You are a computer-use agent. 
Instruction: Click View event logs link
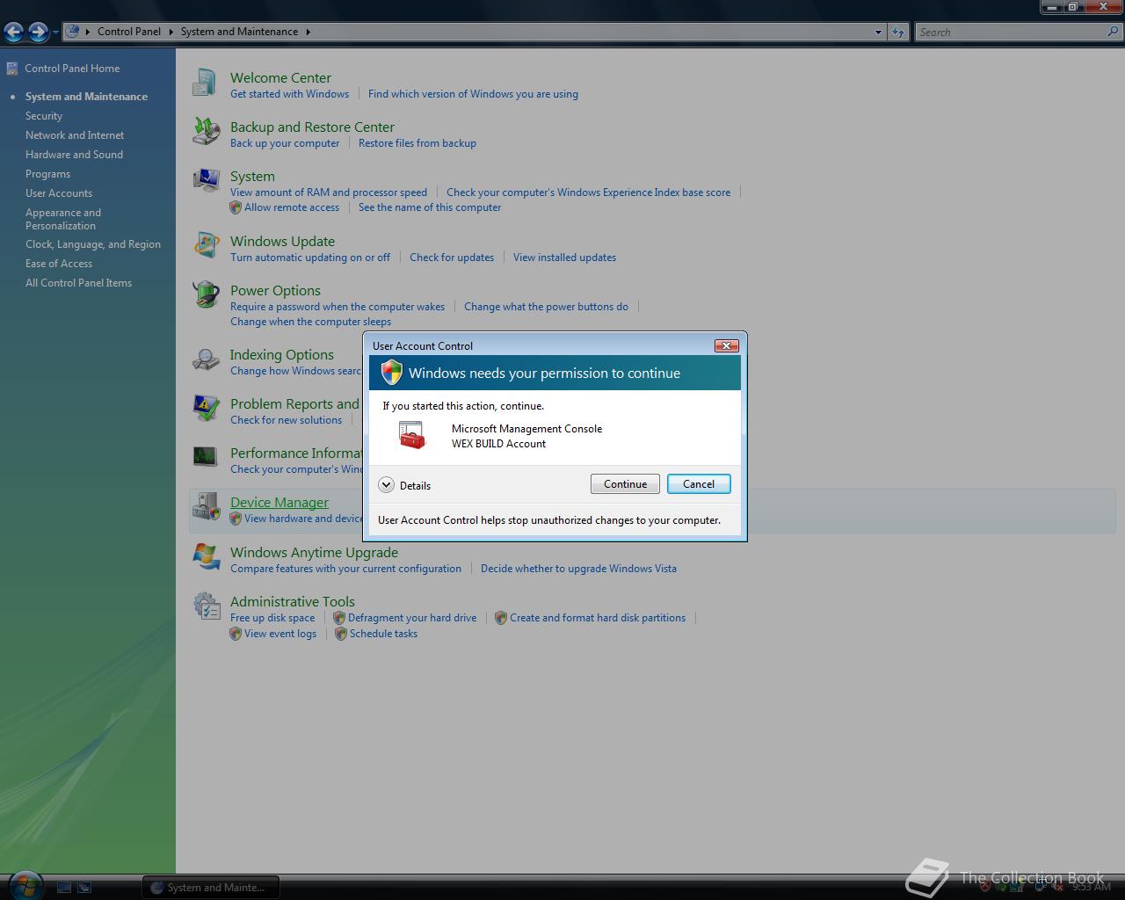(x=280, y=634)
